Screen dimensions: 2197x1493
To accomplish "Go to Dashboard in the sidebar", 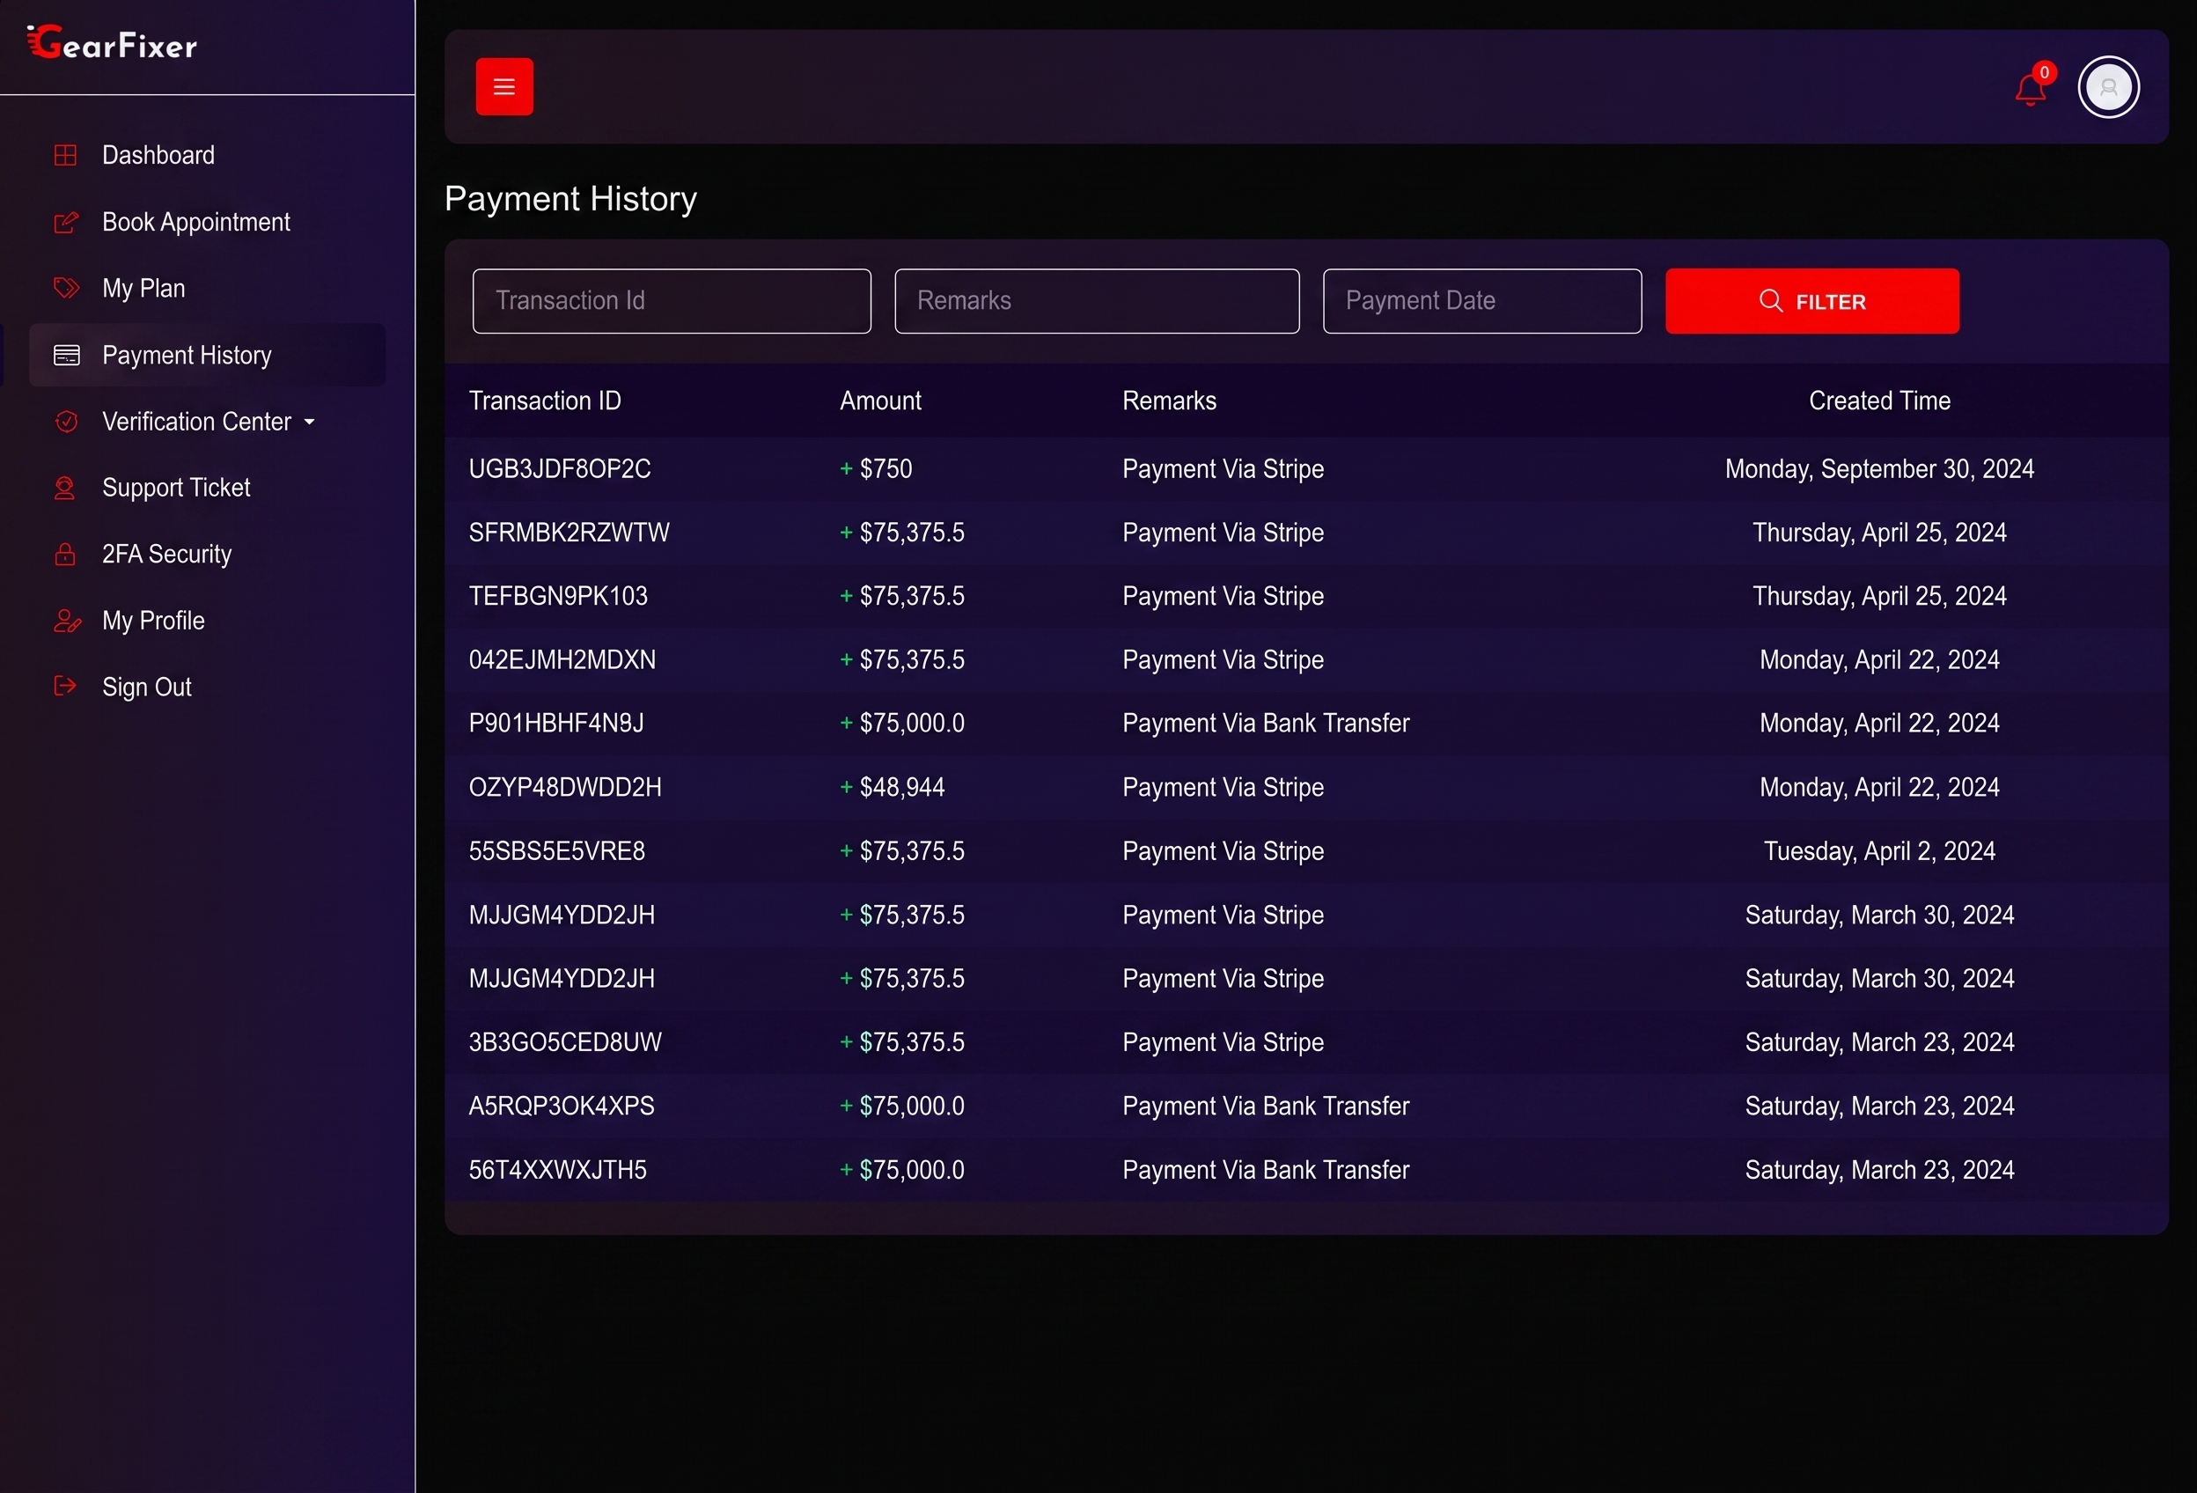I will tap(158, 155).
